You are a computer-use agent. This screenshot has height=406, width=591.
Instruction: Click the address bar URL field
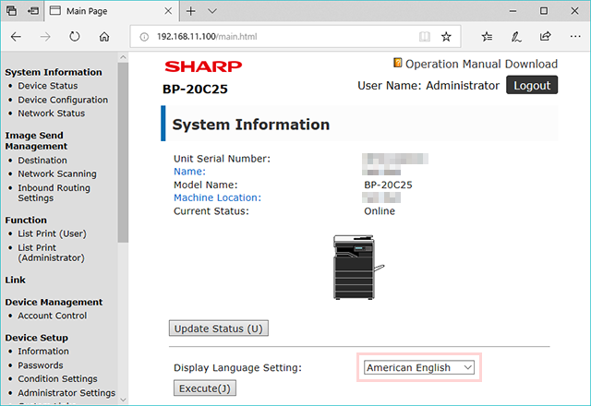[279, 37]
